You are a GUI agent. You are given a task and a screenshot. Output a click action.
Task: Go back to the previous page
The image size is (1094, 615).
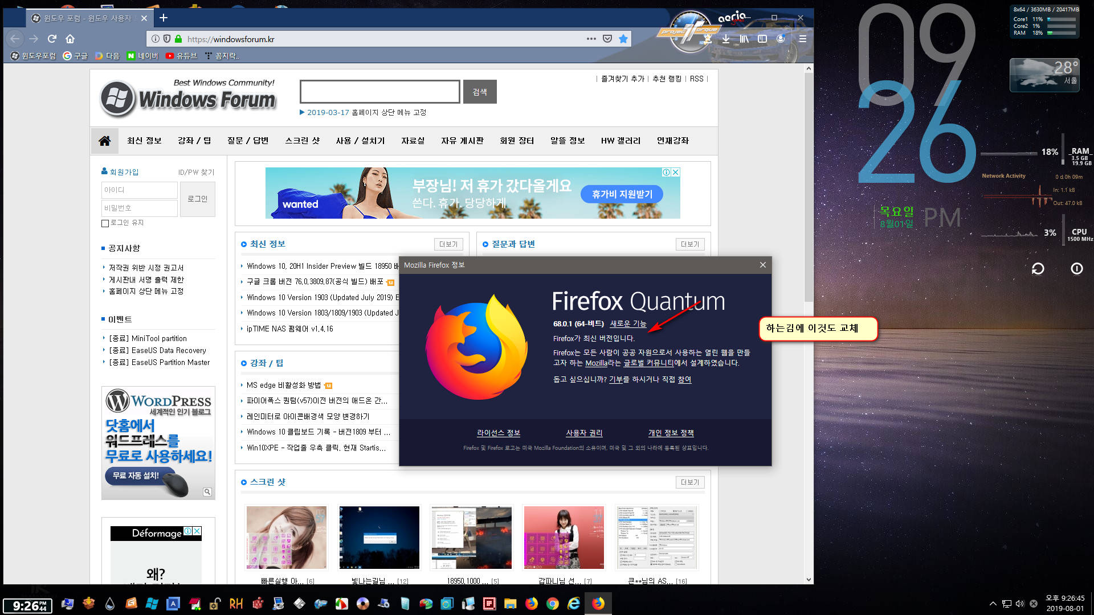coord(15,39)
